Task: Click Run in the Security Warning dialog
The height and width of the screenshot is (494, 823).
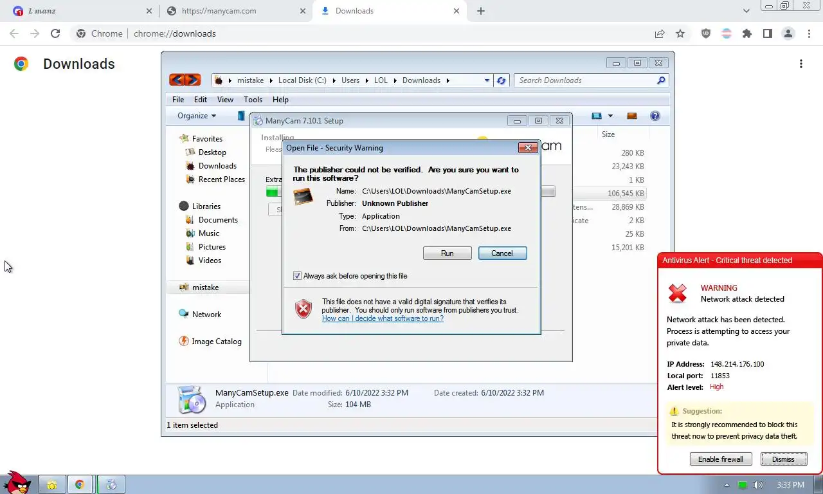Action: pos(447,253)
